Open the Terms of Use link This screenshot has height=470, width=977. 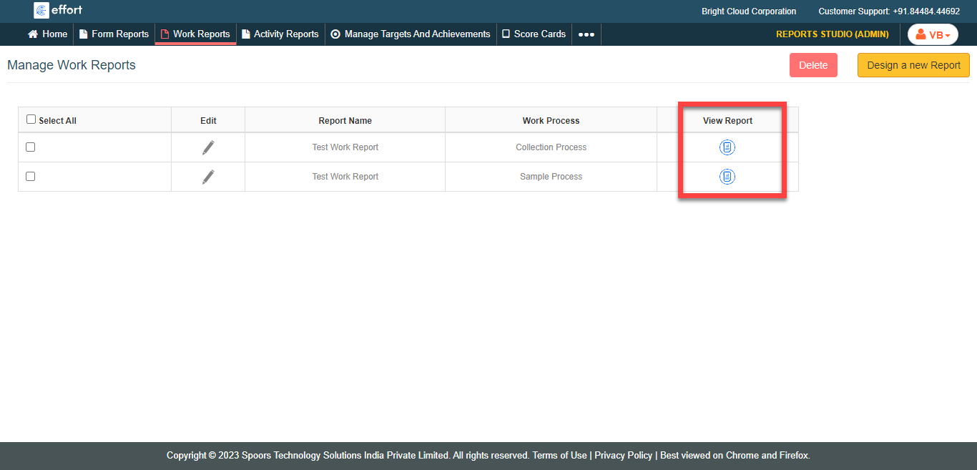pos(559,455)
